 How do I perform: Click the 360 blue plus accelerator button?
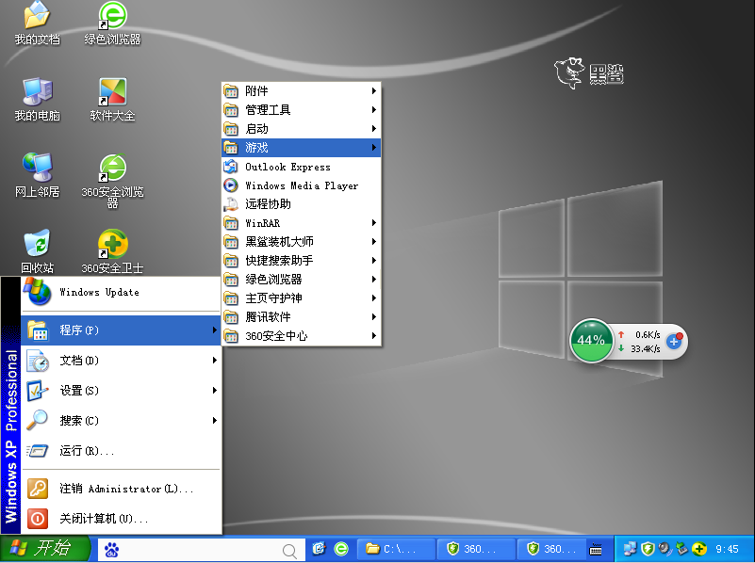(x=674, y=340)
